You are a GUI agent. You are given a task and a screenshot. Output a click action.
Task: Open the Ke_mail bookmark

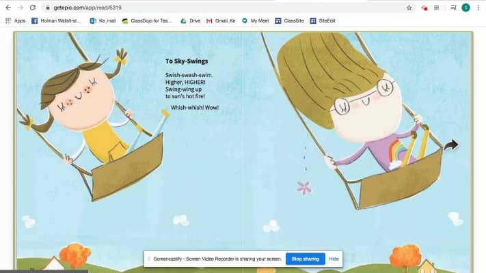pyautogui.click(x=103, y=21)
